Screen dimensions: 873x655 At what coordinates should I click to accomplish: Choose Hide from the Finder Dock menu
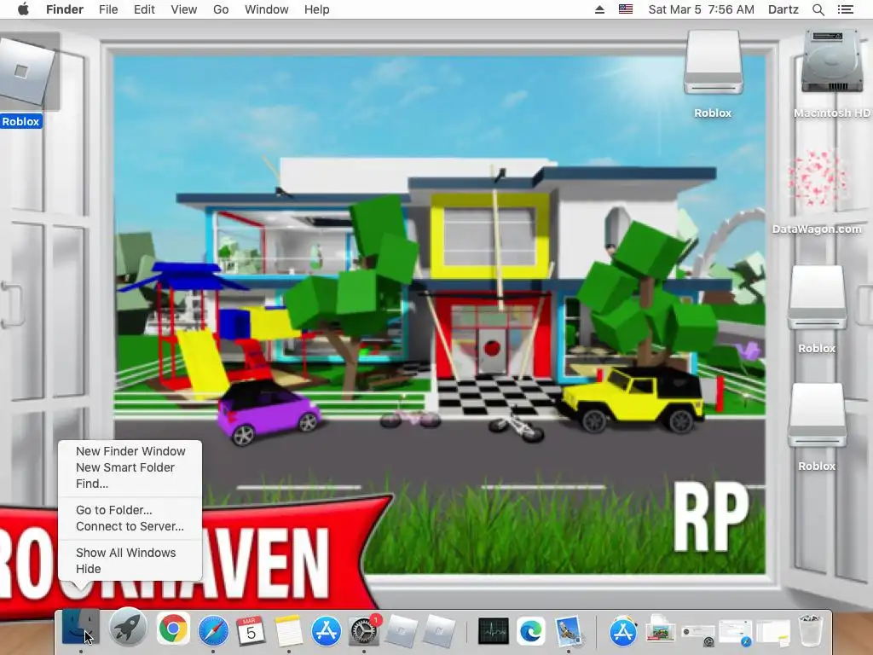click(130, 569)
